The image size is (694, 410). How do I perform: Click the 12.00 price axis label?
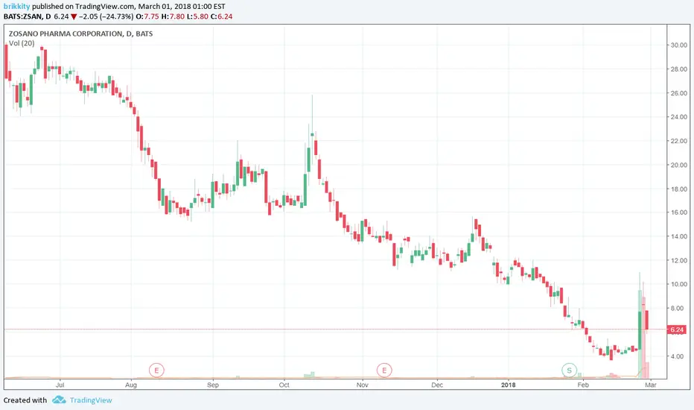[x=679, y=260]
